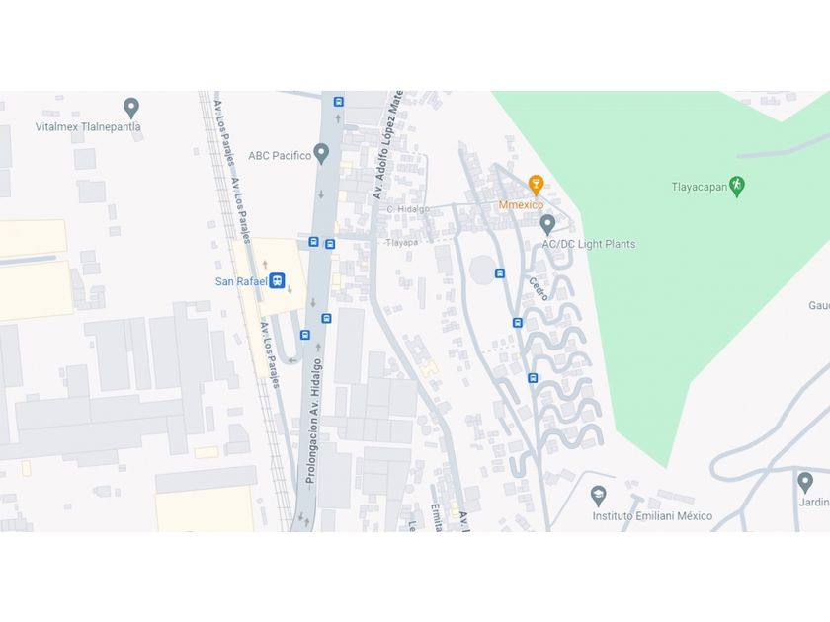Select the ABC Pacifico map pin
Viewport: 830px width, 622px height.
321,154
